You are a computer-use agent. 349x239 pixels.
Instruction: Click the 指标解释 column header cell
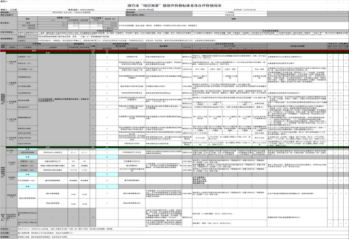click(x=163, y=46)
